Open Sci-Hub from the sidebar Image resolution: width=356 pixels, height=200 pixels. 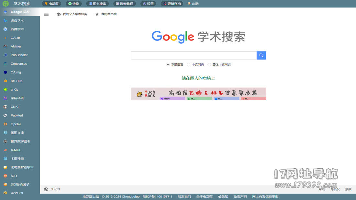pyautogui.click(x=17, y=81)
